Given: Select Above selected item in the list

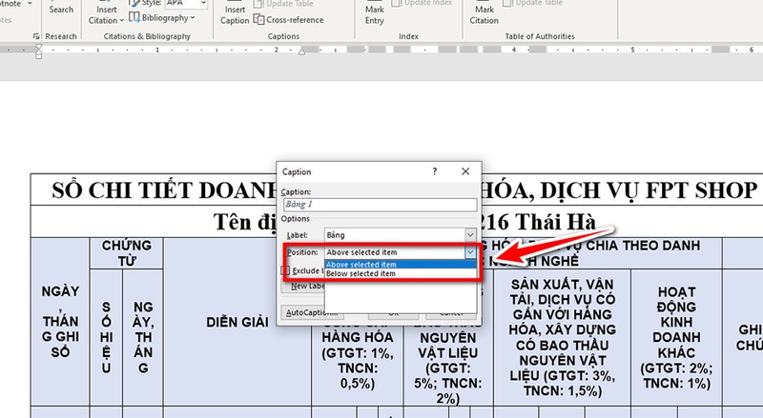Looking at the screenshot, I should coord(400,265).
